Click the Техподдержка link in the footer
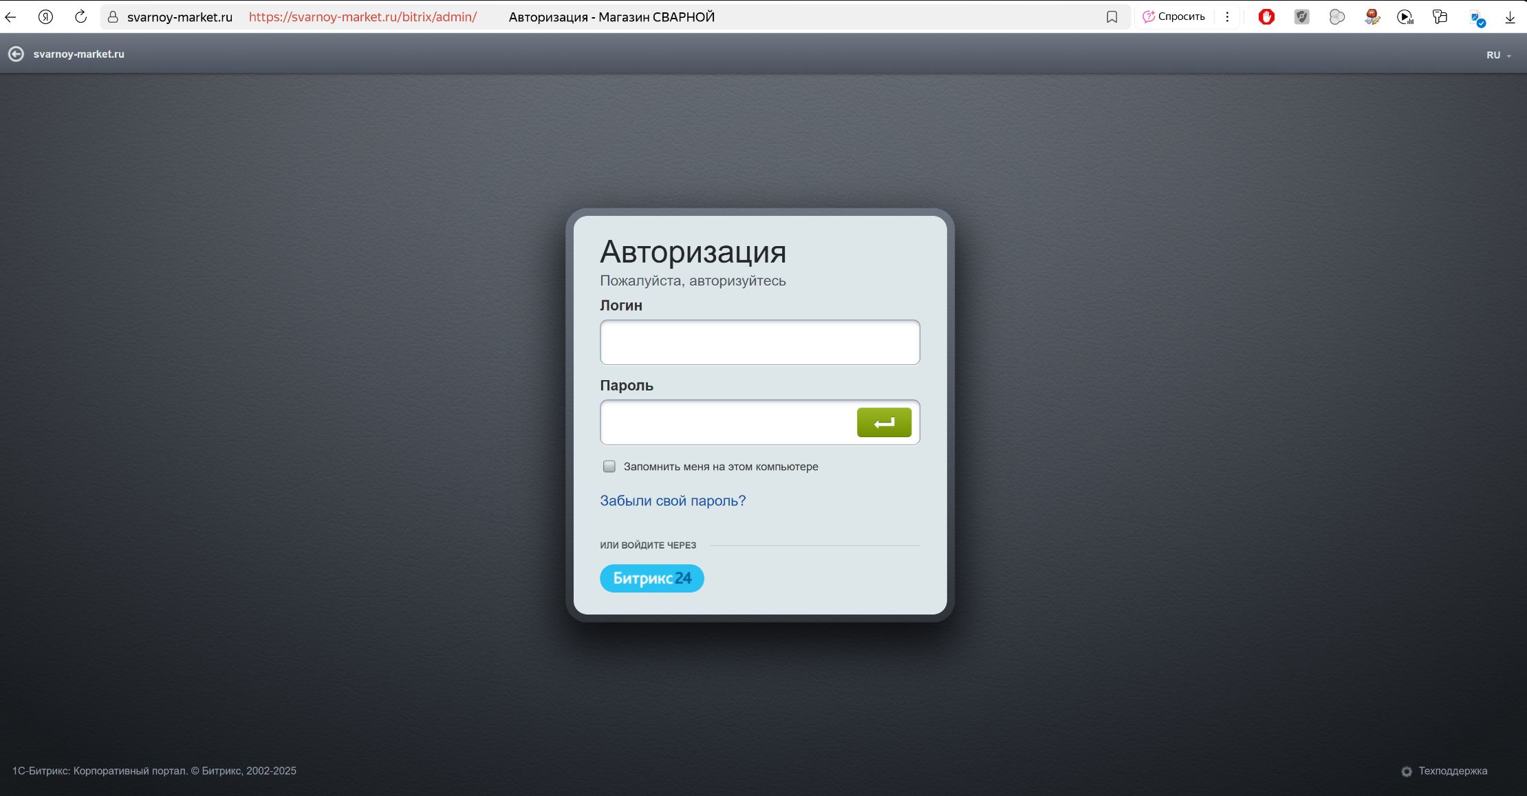Screen dimensions: 1527x796 coord(1452,771)
